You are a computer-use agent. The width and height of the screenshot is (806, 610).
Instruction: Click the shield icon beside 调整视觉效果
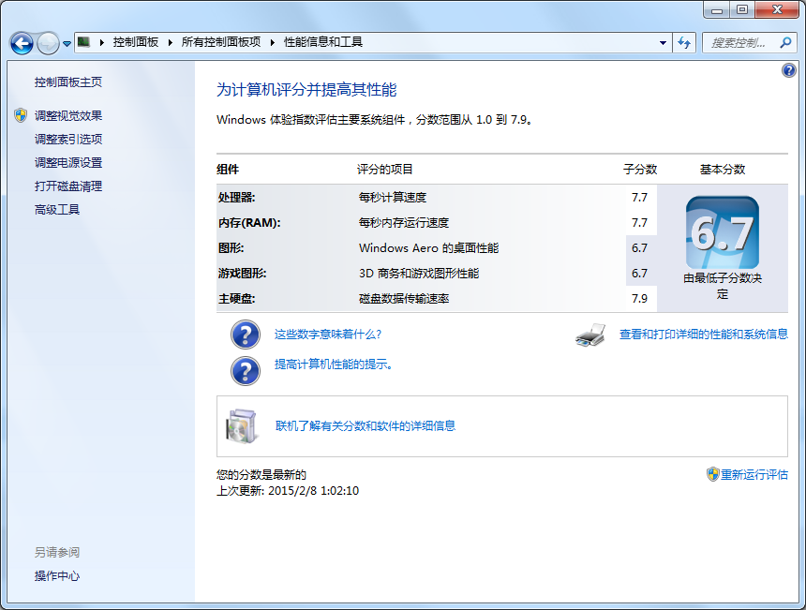[x=21, y=115]
